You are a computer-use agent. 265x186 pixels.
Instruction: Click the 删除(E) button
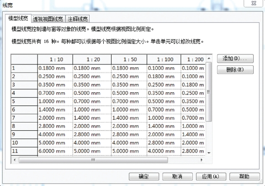tap(235, 69)
